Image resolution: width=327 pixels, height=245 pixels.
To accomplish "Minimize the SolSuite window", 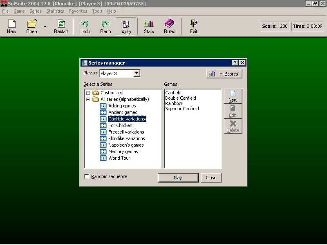I will coord(309,4).
